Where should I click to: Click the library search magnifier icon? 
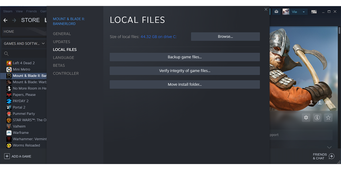click(6, 54)
